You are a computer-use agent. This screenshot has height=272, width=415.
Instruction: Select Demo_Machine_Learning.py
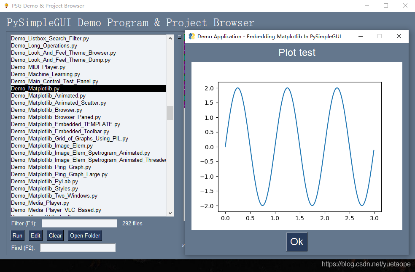tap(89, 74)
